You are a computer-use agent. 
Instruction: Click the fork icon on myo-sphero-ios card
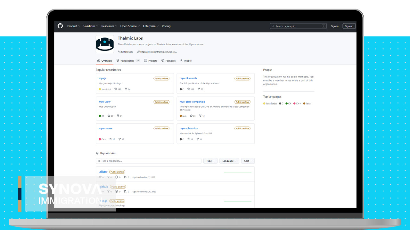(198, 139)
